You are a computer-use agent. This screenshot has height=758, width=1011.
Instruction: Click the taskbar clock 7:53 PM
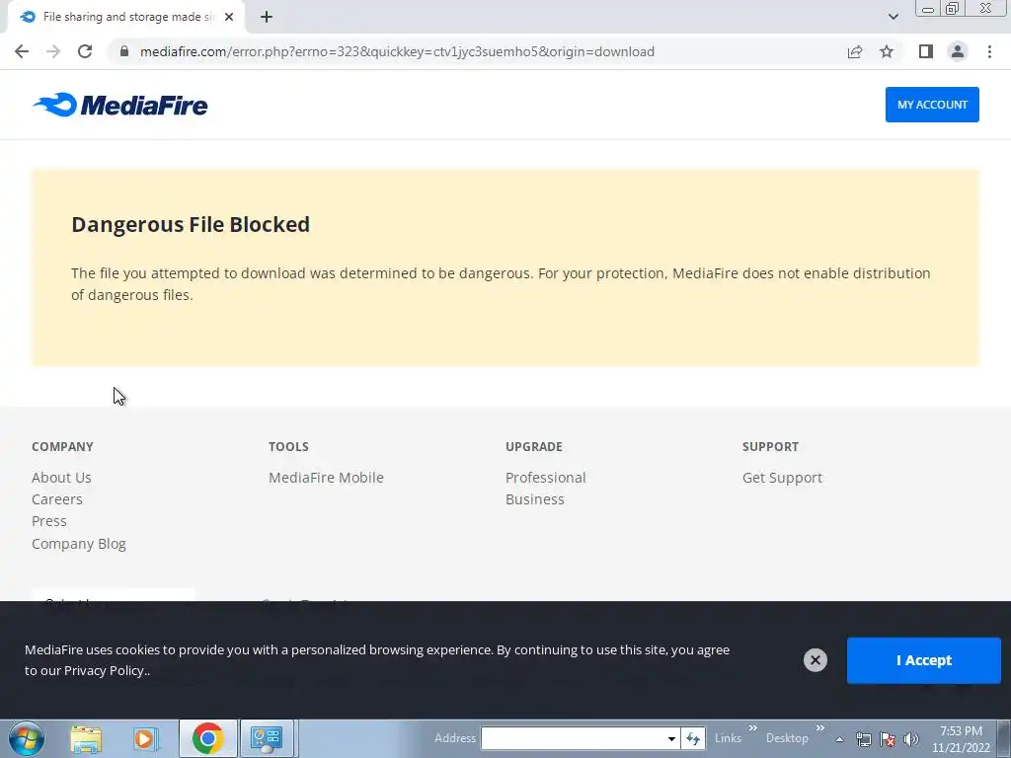point(961,731)
